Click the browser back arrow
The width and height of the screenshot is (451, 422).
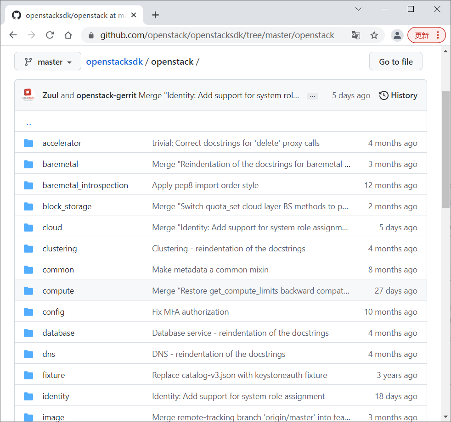(x=13, y=35)
